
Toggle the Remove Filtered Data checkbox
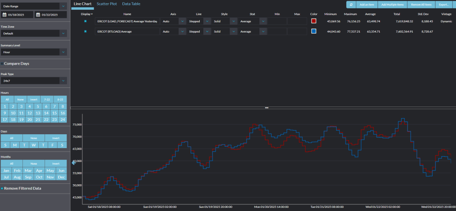tap(2, 188)
